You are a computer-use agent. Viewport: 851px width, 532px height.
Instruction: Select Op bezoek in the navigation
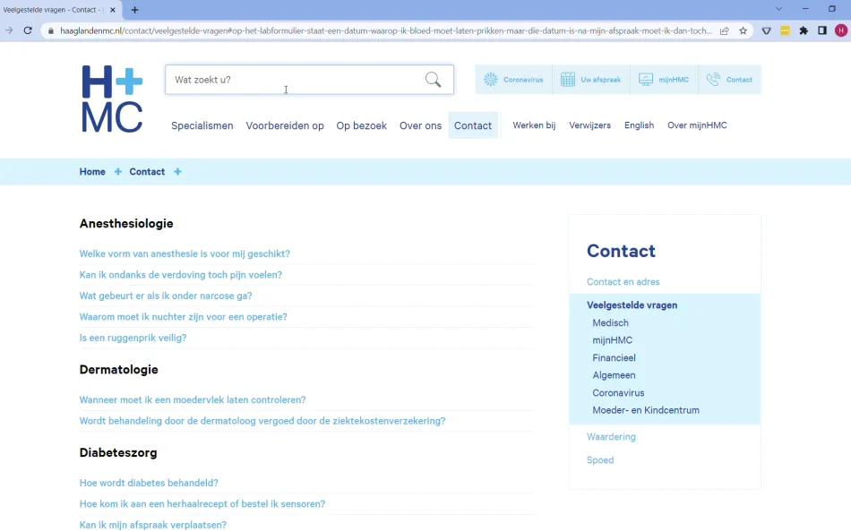click(x=361, y=125)
